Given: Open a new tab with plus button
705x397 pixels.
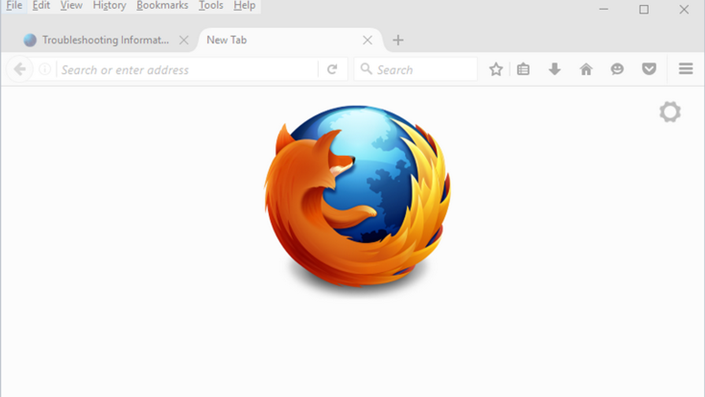Looking at the screenshot, I should pyautogui.click(x=398, y=40).
